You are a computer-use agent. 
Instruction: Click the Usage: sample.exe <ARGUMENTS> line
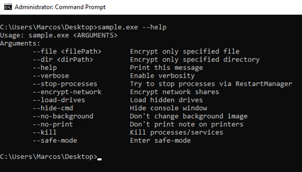pos(59,35)
